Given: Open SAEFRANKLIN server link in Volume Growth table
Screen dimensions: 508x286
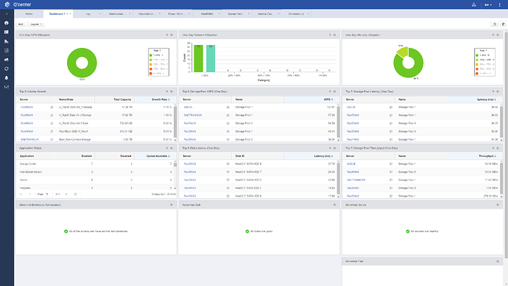Looking at the screenshot, I should tap(29, 139).
